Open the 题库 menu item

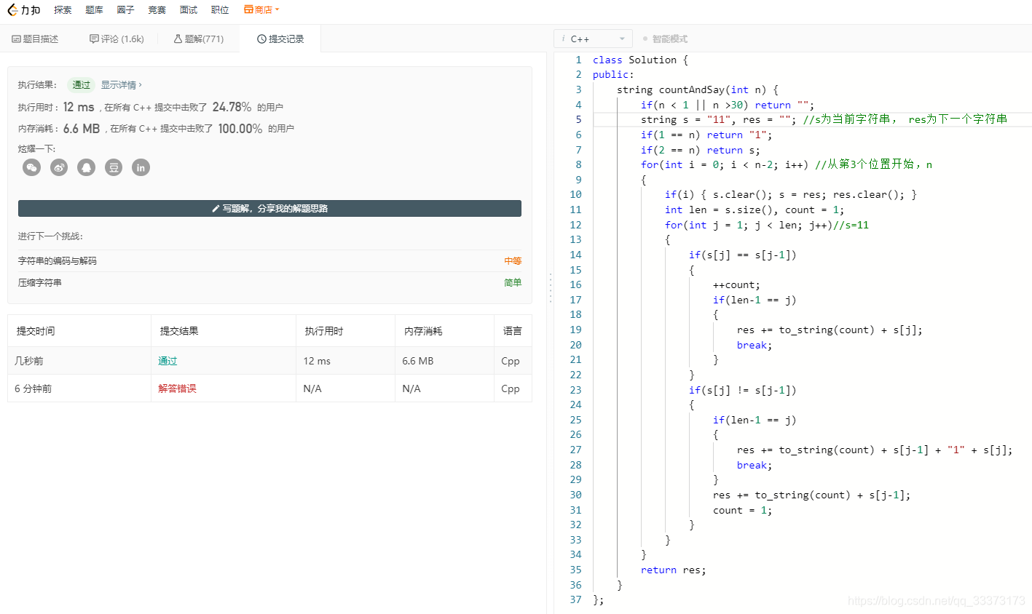tap(94, 9)
